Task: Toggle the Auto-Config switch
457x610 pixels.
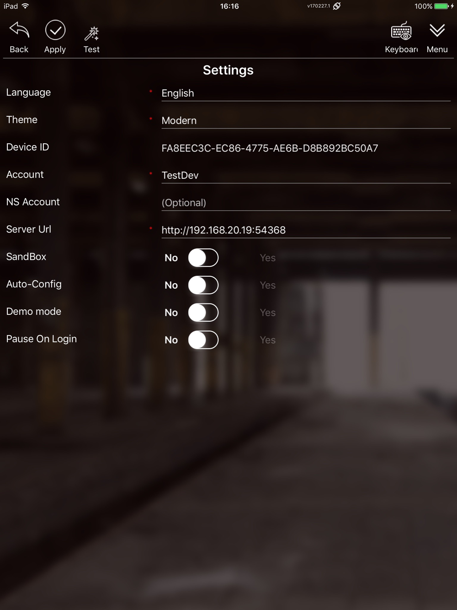Action: coord(203,285)
